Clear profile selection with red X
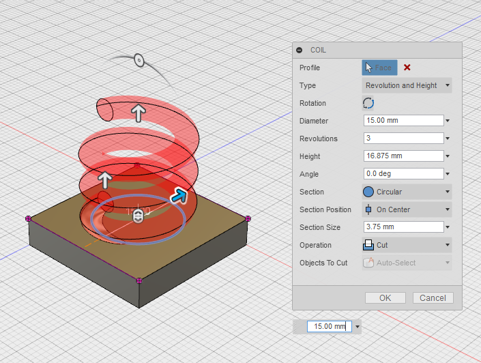The width and height of the screenshot is (481, 363). [x=407, y=68]
